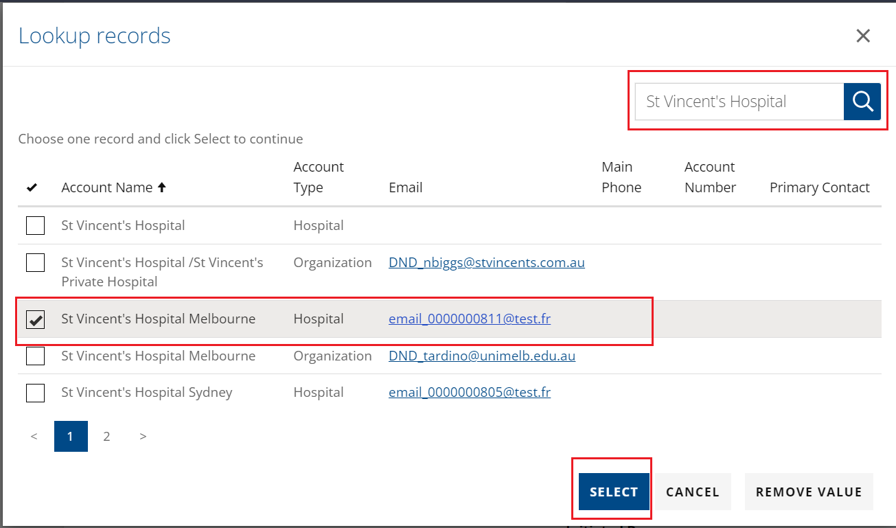Click Hospital type cell in Sydney row
Image resolution: width=896 pixels, height=528 pixels.
pyautogui.click(x=319, y=393)
